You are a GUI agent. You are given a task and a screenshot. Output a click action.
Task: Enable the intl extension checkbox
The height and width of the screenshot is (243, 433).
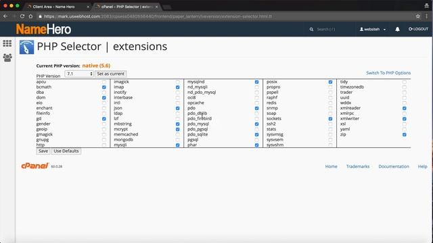pos(177,103)
